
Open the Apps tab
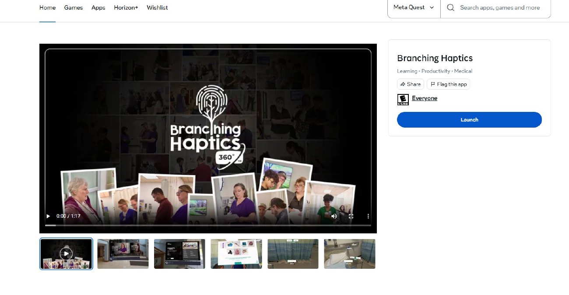(x=98, y=7)
